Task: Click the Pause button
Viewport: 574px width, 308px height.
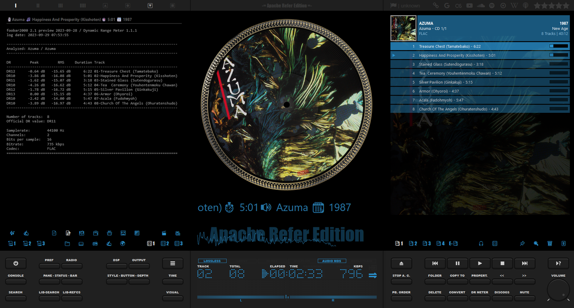Action: 457,264
